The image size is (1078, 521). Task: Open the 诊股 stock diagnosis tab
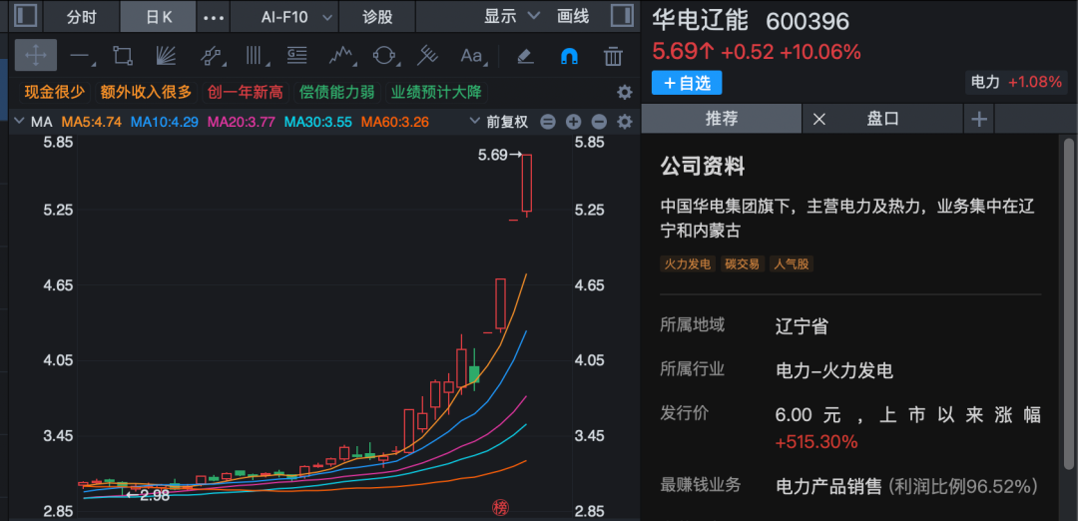click(377, 17)
